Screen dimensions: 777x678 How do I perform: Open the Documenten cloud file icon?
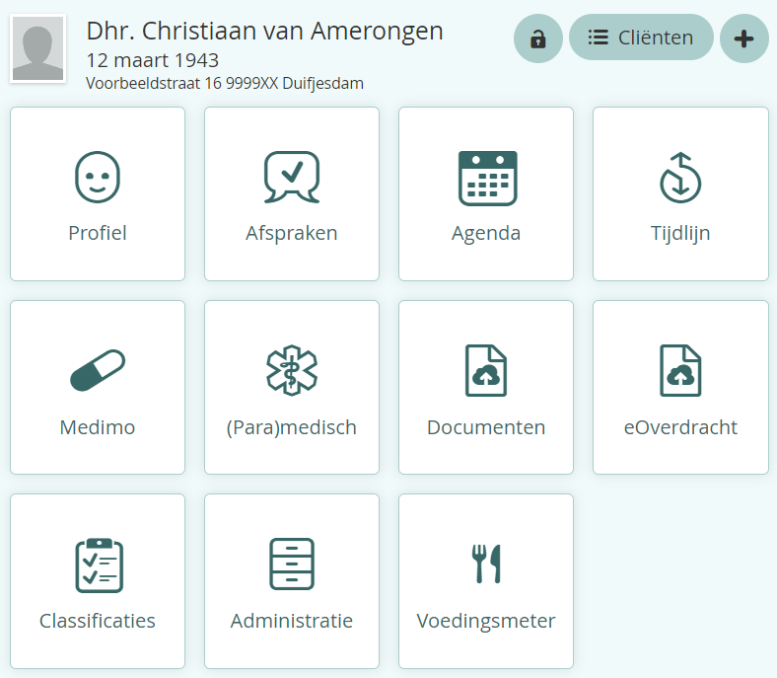486,371
